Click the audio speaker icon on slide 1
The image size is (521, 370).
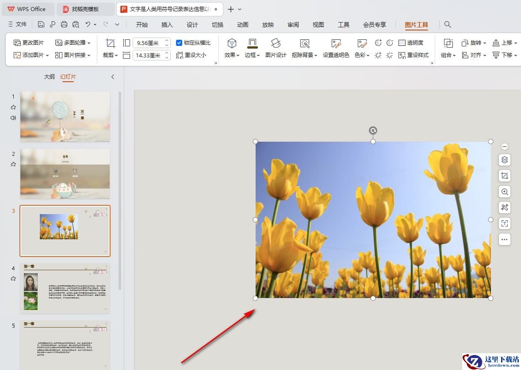point(13,118)
